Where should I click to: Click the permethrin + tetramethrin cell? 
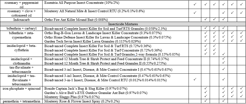(x=21, y=101)
